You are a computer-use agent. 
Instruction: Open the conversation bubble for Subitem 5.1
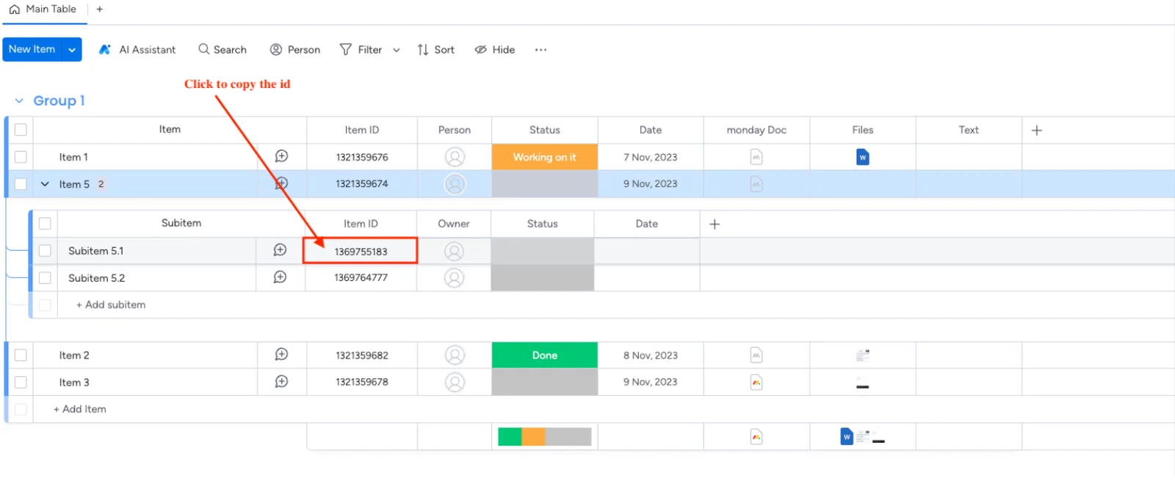280,250
